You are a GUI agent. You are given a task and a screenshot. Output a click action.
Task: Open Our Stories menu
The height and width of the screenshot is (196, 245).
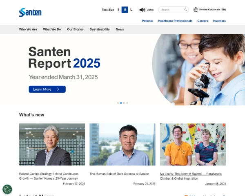point(75,29)
